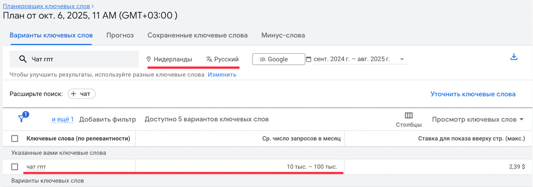Image resolution: width=533 pixels, height=187 pixels.
Task: Click the plus icon on чат chip
Action: coord(74,94)
